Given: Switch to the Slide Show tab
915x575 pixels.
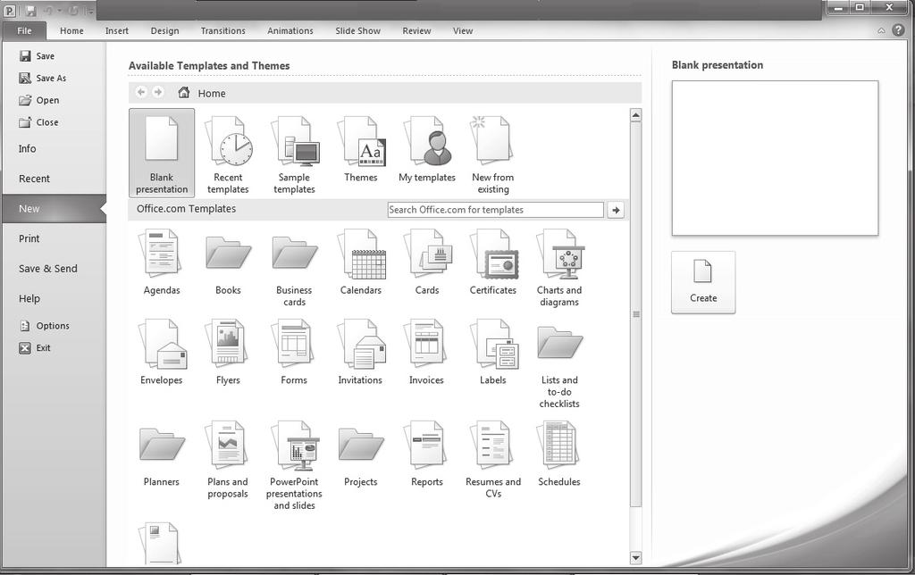Looking at the screenshot, I should click(357, 31).
